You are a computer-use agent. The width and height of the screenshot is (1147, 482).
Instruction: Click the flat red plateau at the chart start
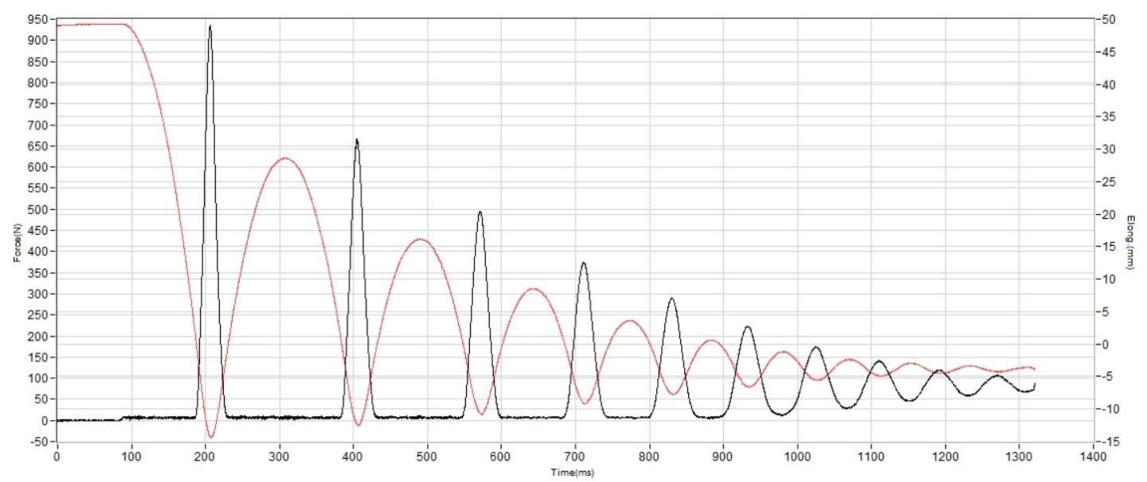(x=92, y=25)
